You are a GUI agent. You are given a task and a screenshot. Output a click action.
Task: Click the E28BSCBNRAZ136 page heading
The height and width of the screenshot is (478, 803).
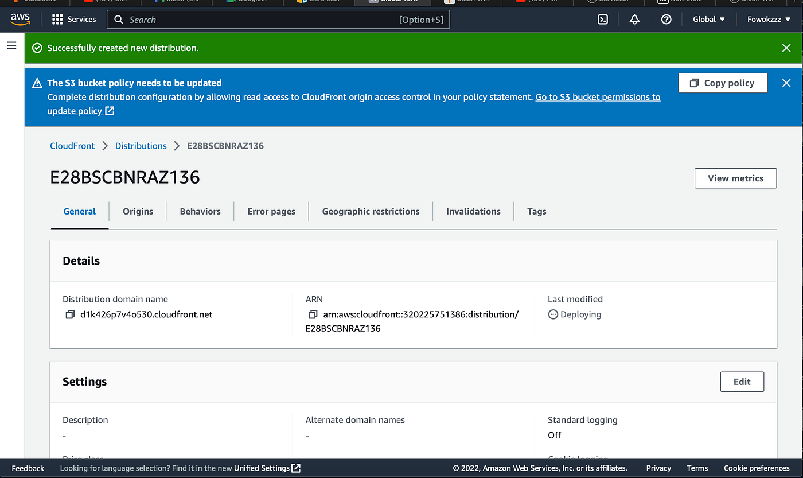125,177
